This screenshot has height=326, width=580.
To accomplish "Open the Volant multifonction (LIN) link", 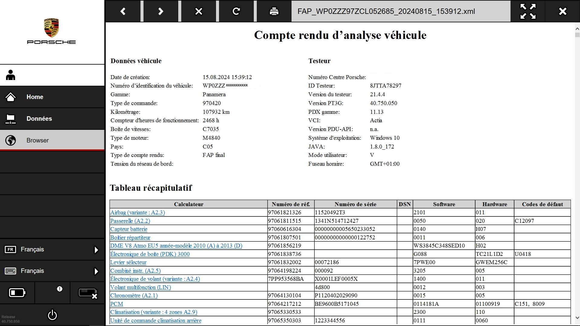I will [x=140, y=287].
